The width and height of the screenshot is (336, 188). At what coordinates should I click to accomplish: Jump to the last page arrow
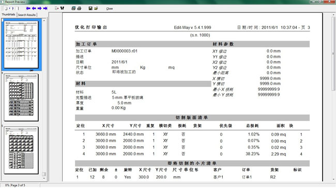click(45, 8)
